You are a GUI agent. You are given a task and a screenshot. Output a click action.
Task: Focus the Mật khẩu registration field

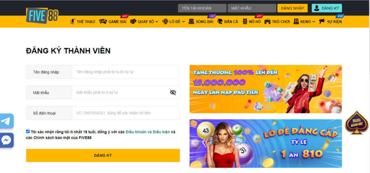coord(126,92)
